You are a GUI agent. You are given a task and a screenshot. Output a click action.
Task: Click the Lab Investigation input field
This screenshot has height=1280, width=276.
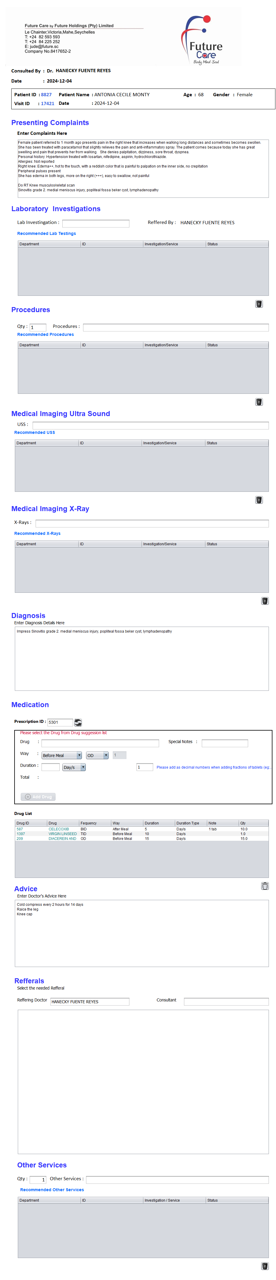coord(95,224)
